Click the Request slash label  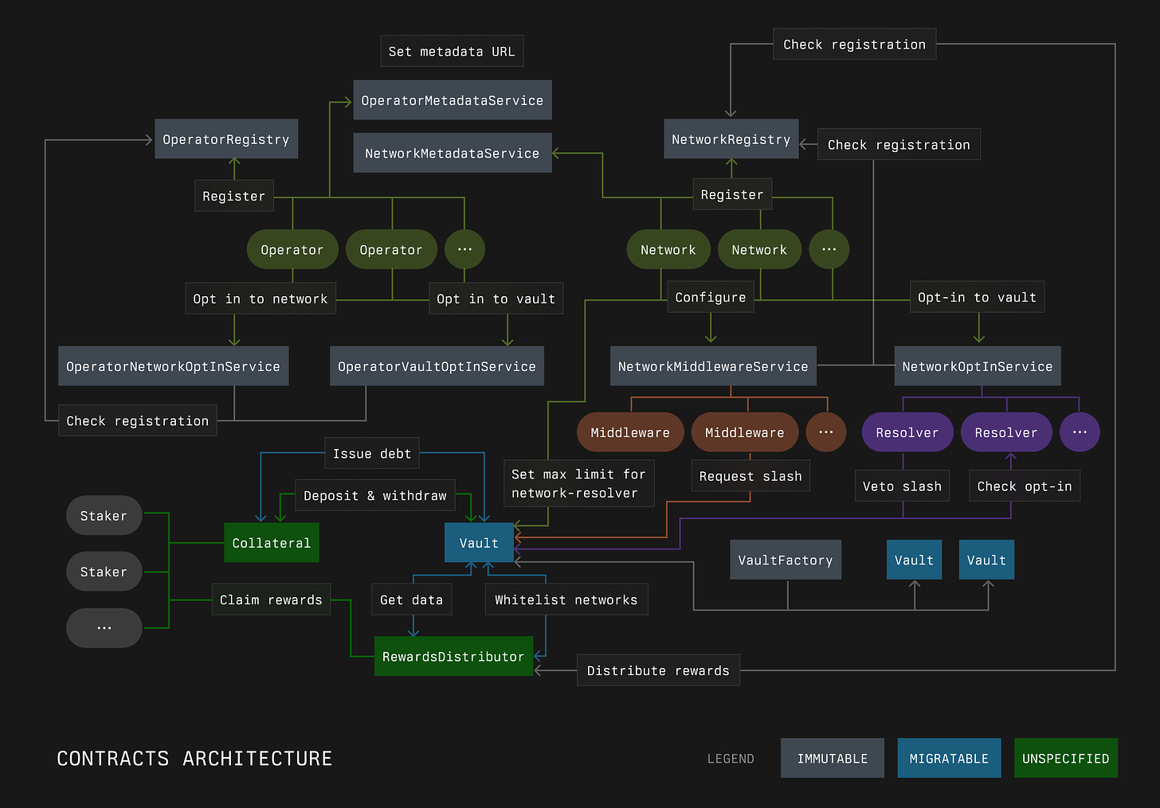coord(750,476)
